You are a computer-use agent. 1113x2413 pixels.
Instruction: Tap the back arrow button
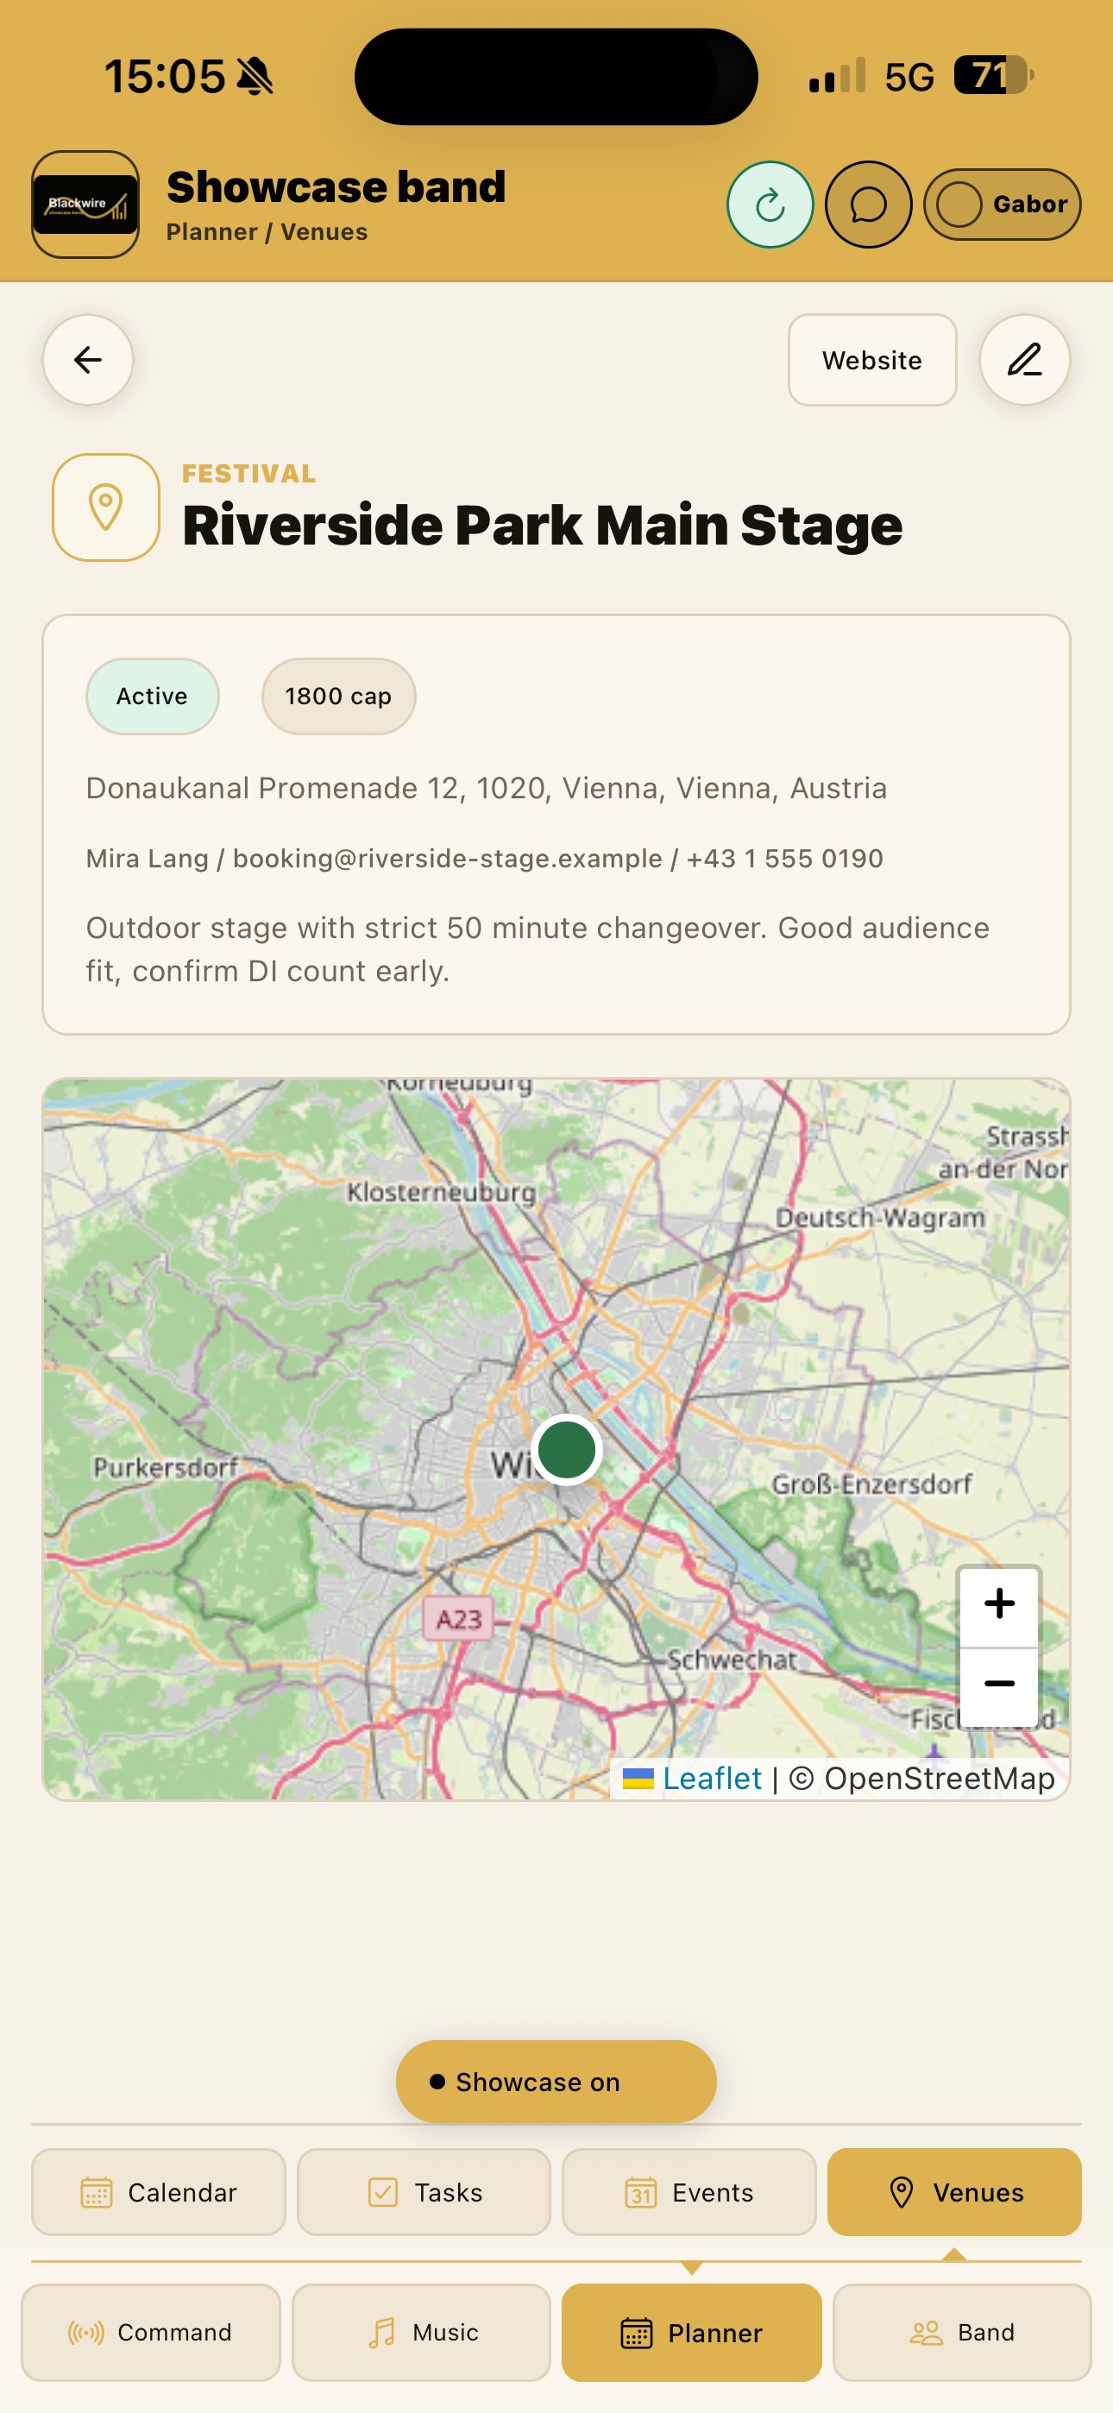(x=88, y=360)
